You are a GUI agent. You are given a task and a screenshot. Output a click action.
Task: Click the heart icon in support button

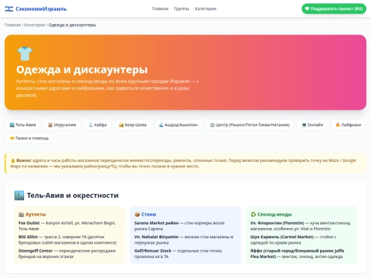(x=307, y=9)
